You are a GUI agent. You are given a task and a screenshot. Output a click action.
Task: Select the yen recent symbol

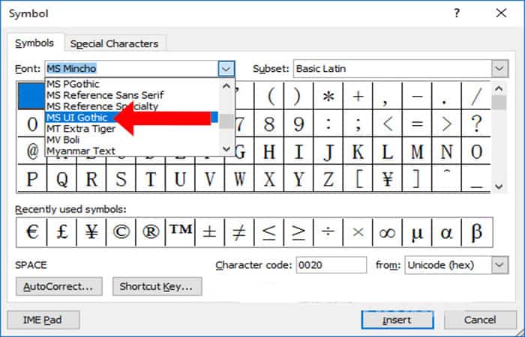[91, 232]
